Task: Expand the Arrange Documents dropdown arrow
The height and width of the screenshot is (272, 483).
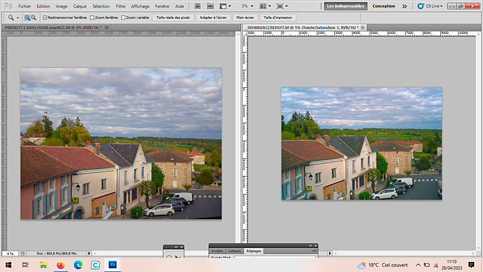Action: tap(270, 6)
